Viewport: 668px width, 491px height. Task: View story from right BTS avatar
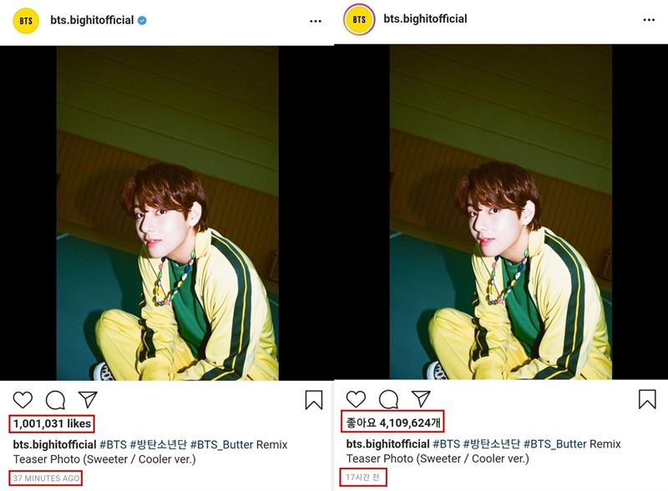[x=359, y=19]
